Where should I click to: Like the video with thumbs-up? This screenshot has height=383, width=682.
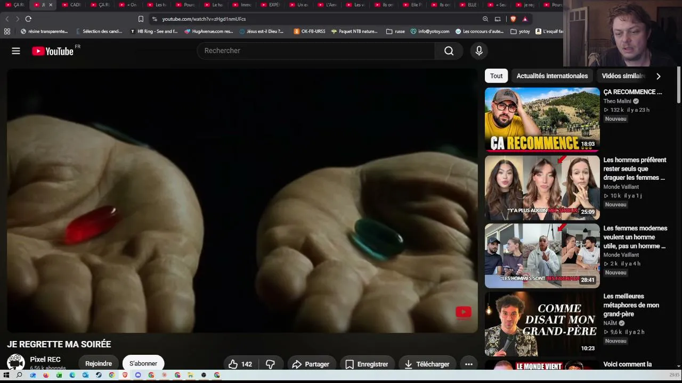[240, 364]
